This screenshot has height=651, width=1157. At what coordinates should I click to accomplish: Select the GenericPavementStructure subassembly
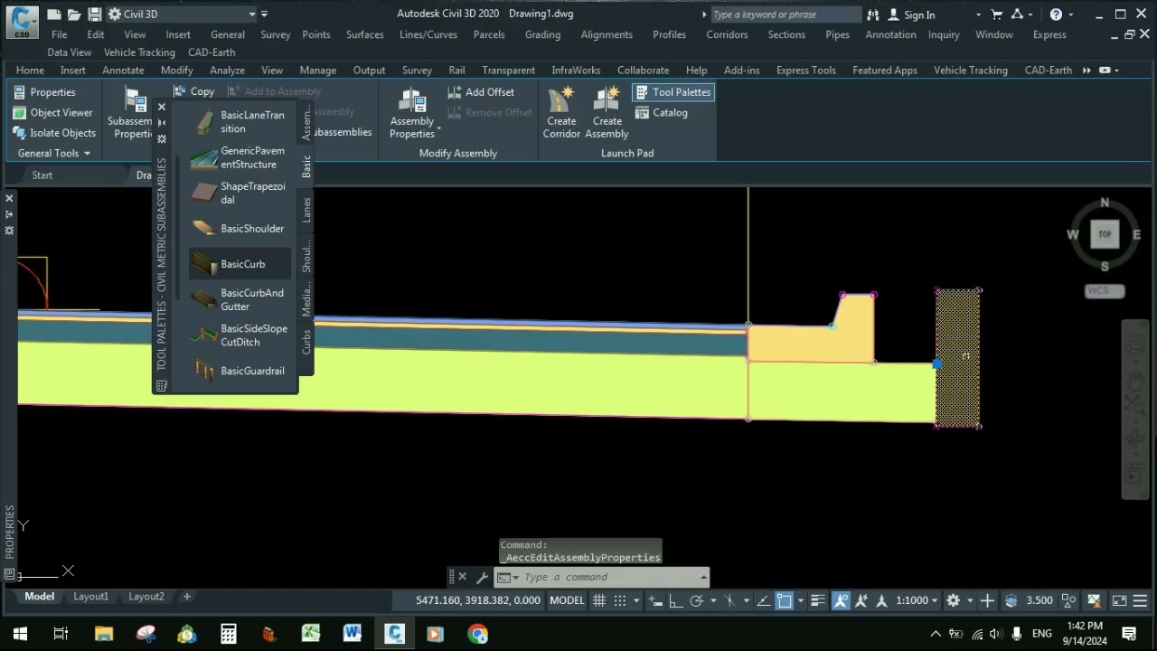pos(240,157)
